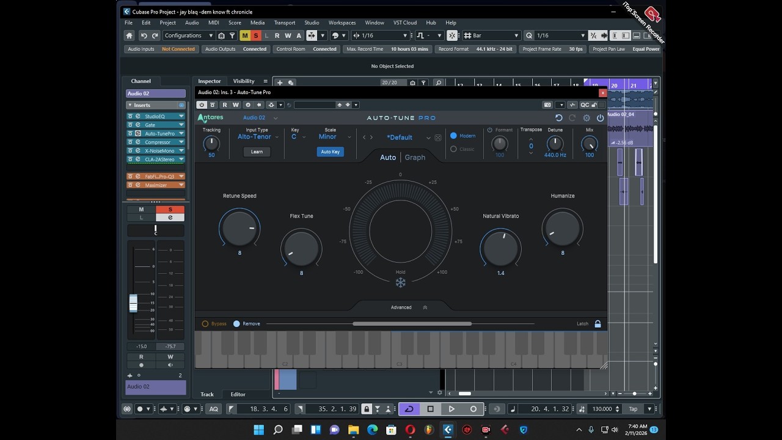Open the Input Type Alto-Tenor dropdown
The width and height of the screenshot is (782, 440).
click(x=257, y=137)
